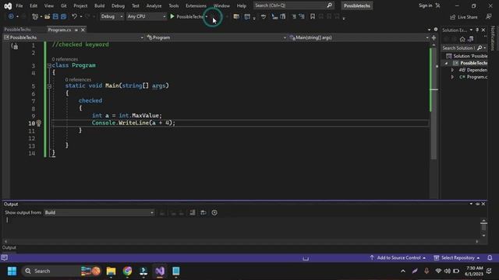Viewport: 499px width, 280px height.
Task: Click the Output panel vertical scrollbar
Action: tap(483, 228)
